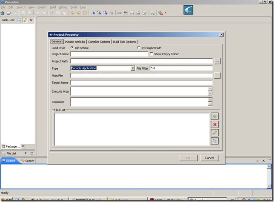
Task: Click the glasses-shaped toolbar icon
Action: (x=120, y=13)
